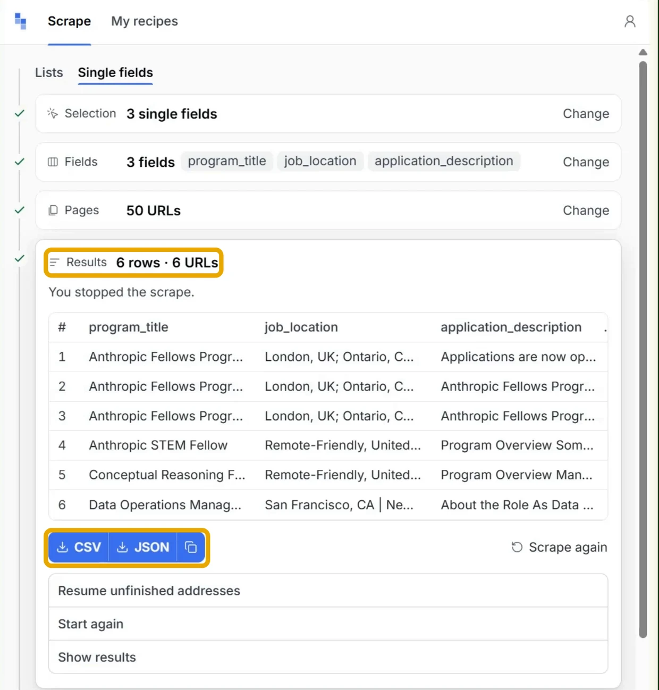Viewport: 659px width, 690px height.
Task: Click the app logo icon
Action: tap(20, 21)
